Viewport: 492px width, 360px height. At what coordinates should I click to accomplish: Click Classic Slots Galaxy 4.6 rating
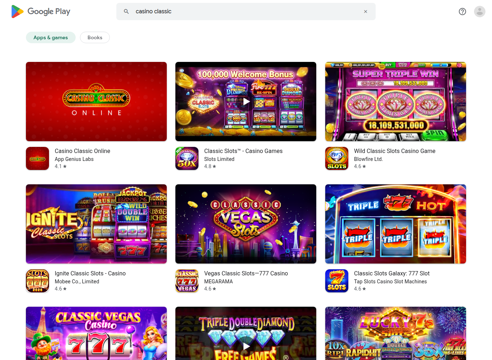pos(360,289)
